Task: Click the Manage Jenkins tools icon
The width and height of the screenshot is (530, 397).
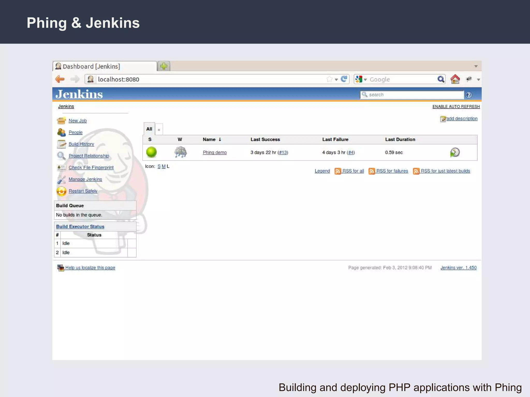Action: click(x=61, y=179)
